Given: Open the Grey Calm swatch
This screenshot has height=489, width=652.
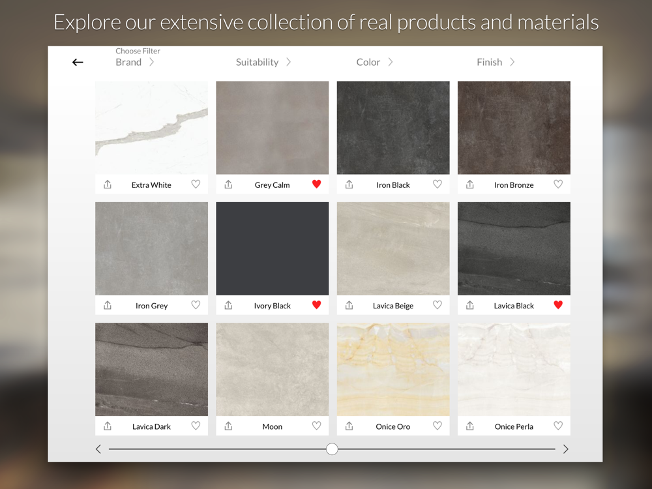Looking at the screenshot, I should click(273, 128).
